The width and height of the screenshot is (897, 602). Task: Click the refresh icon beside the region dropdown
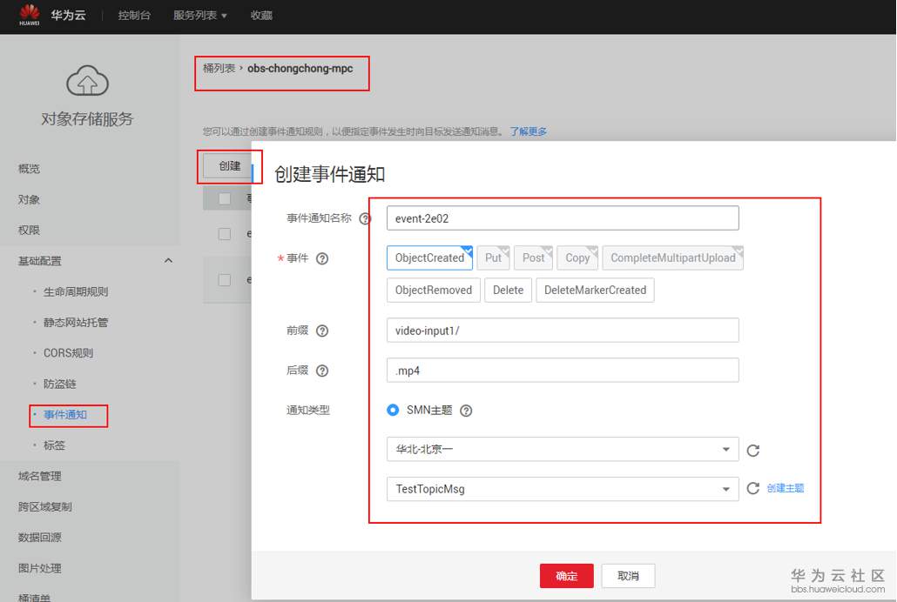(752, 451)
